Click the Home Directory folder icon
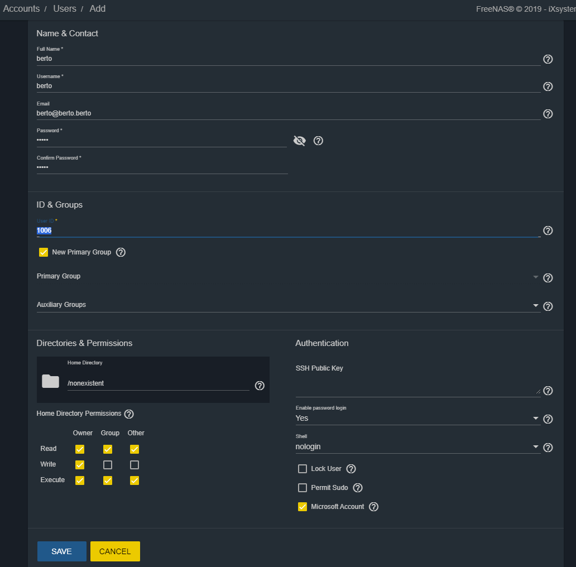The image size is (576, 567). pyautogui.click(x=50, y=381)
